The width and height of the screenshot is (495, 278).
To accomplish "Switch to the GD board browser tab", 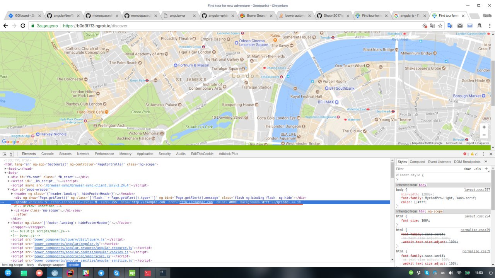I will coord(24,15).
